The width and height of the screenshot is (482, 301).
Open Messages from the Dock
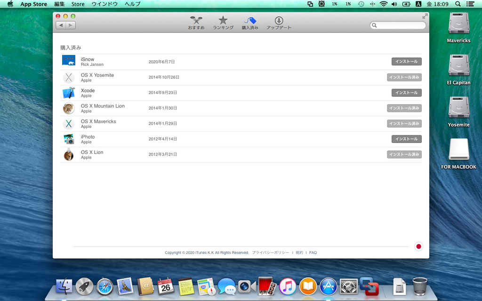pyautogui.click(x=226, y=286)
